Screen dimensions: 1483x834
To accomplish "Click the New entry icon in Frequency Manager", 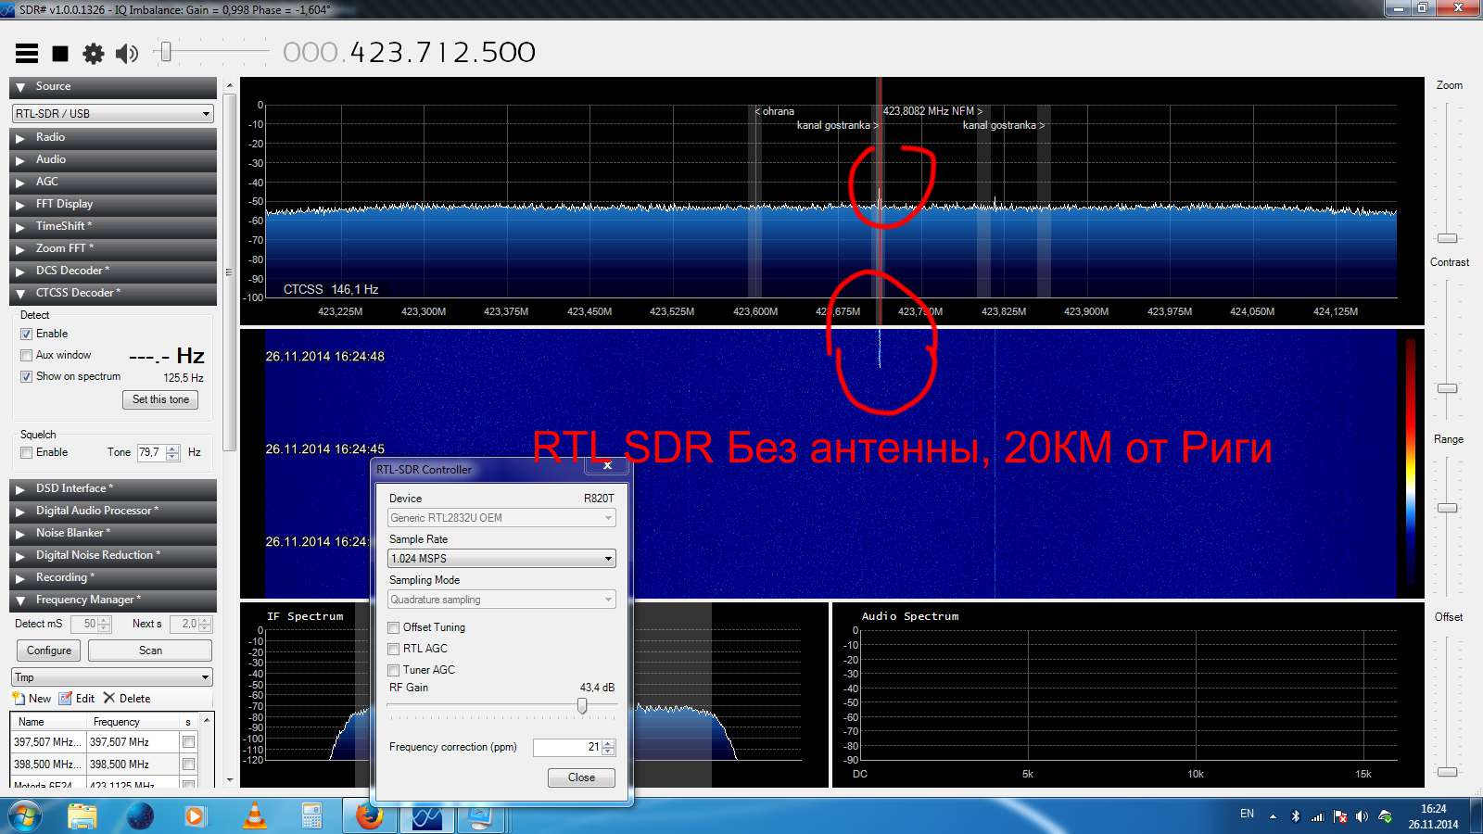I will tap(19, 698).
